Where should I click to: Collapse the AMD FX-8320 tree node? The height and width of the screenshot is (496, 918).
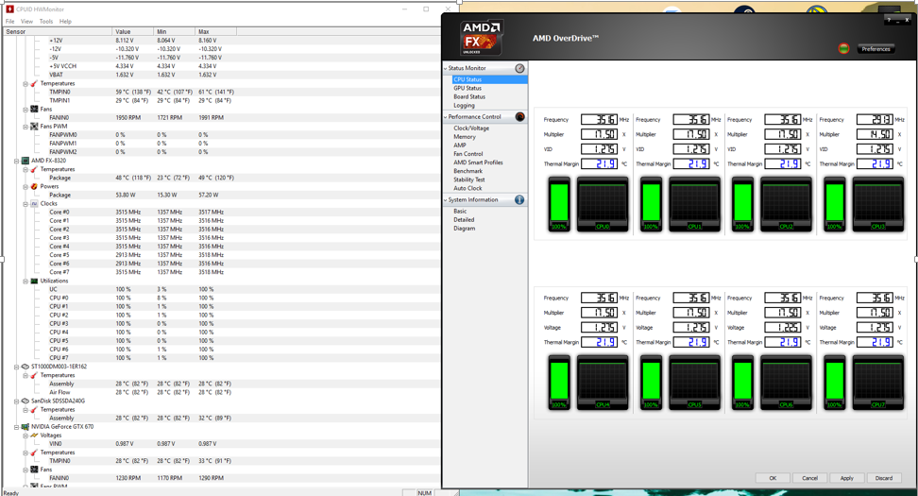click(x=16, y=161)
